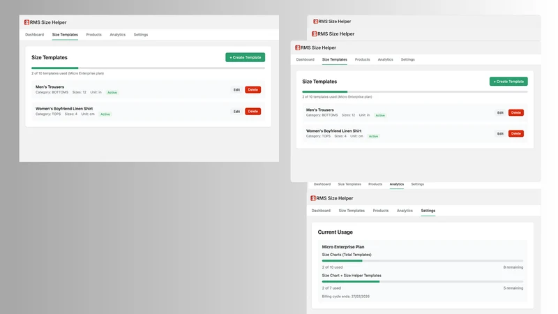Edit Men's Trousers template in the right window
Image resolution: width=558 pixels, height=314 pixels.
pyautogui.click(x=500, y=112)
